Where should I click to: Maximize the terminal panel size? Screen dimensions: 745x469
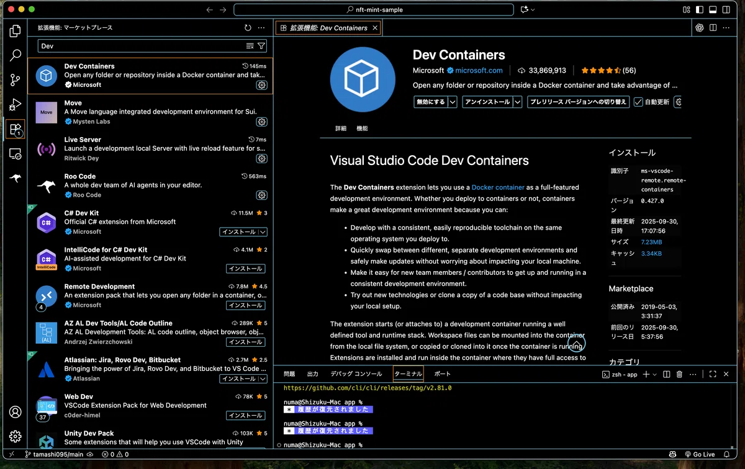point(713,374)
